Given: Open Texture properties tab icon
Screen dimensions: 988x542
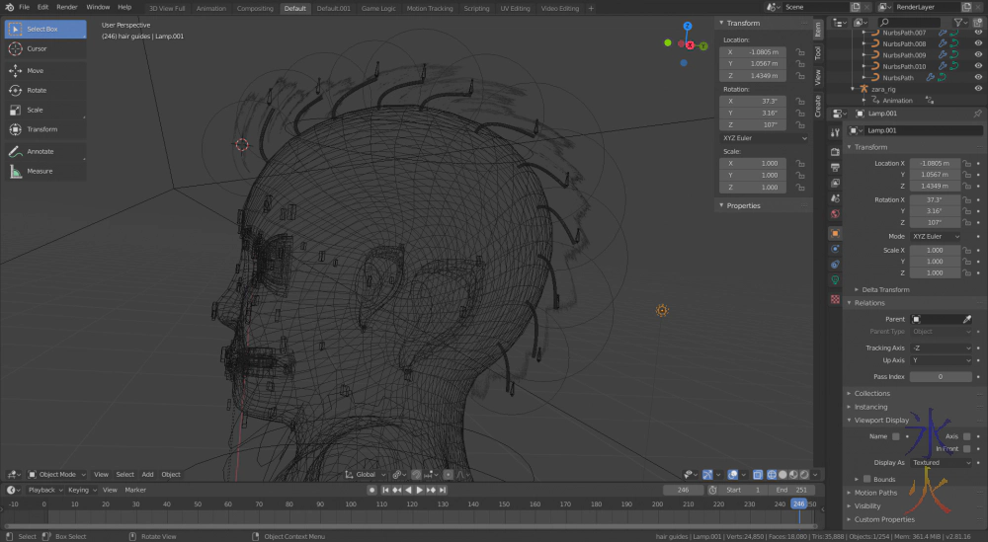Looking at the screenshot, I should click(x=835, y=300).
